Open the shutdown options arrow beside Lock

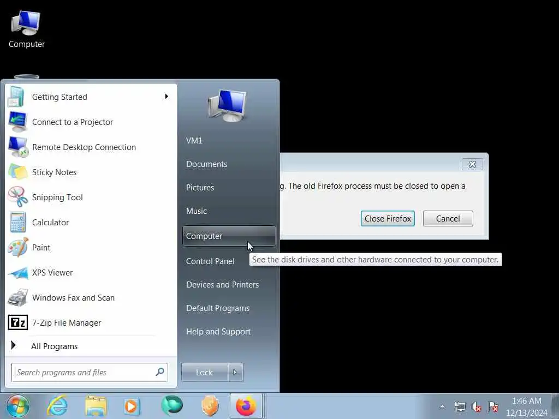pyautogui.click(x=235, y=372)
